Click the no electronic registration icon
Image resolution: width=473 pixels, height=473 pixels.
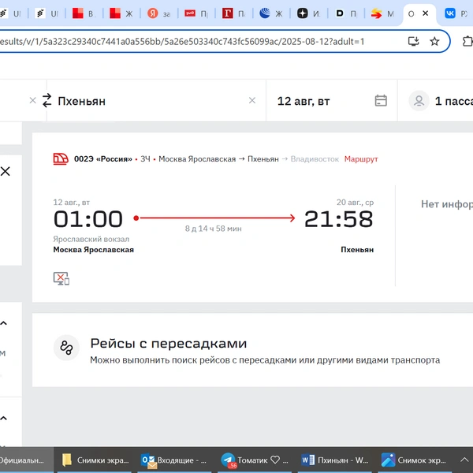pos(61,278)
